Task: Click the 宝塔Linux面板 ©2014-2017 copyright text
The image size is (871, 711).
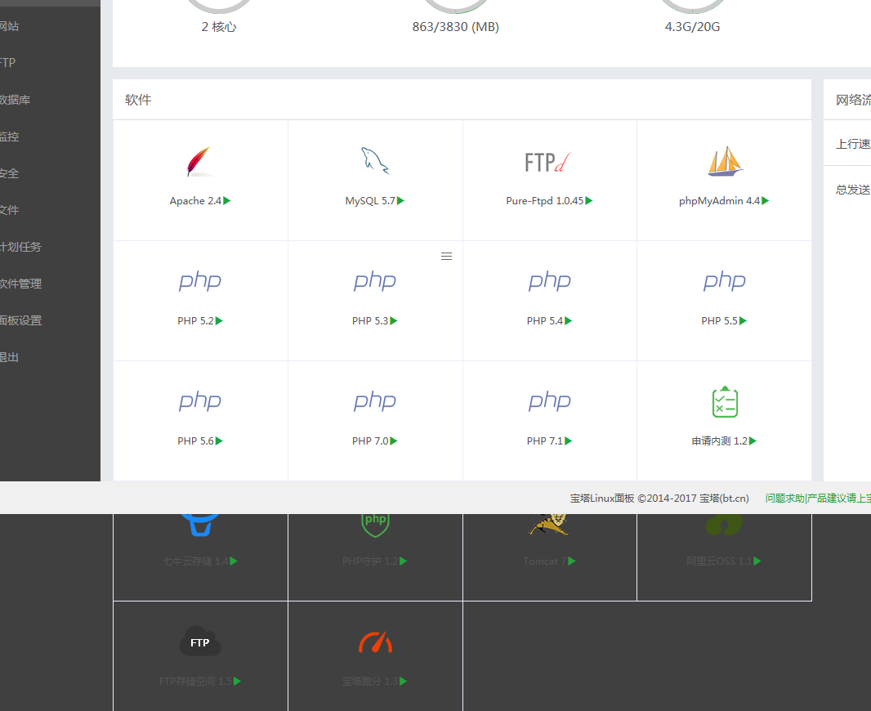Action: click(659, 499)
